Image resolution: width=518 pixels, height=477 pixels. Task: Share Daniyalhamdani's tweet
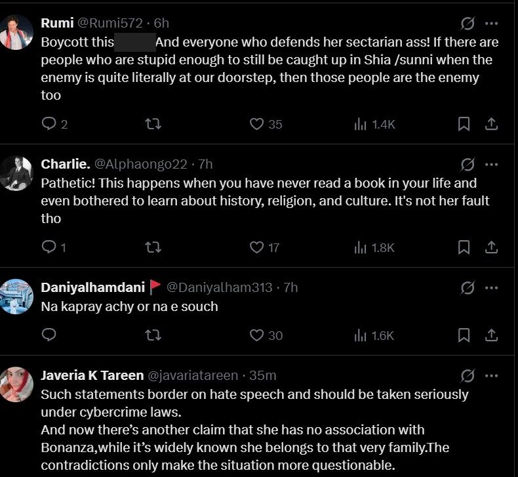point(490,335)
